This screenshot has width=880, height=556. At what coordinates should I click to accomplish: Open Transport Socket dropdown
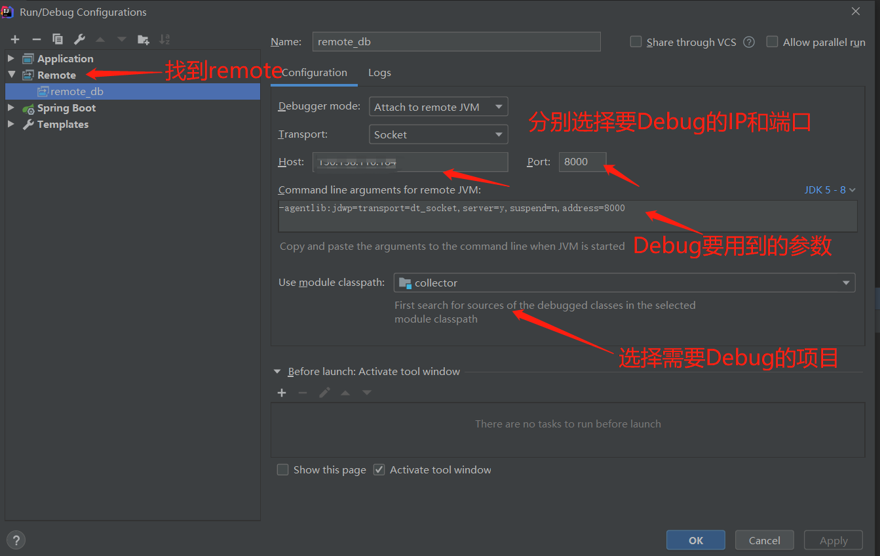[x=438, y=134]
